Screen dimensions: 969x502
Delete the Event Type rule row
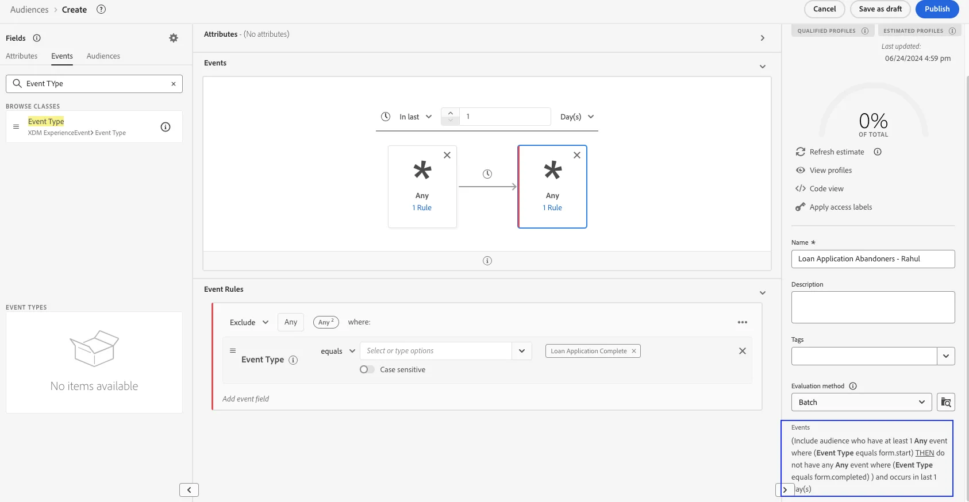[x=743, y=351]
